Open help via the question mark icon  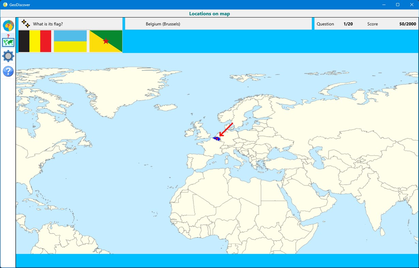coord(8,71)
